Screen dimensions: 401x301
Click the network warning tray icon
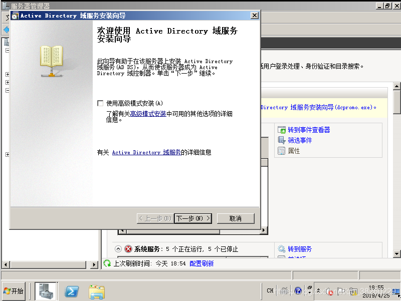coord(353,291)
